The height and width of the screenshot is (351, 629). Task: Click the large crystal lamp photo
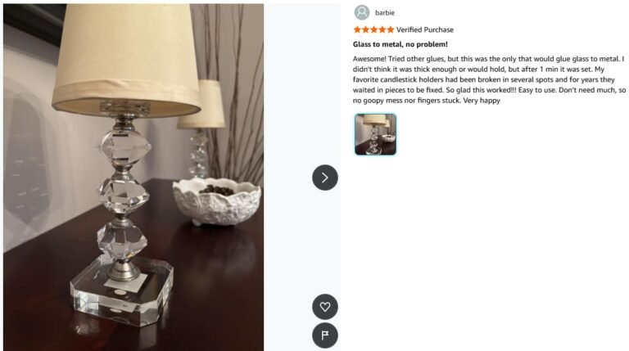[133, 177]
